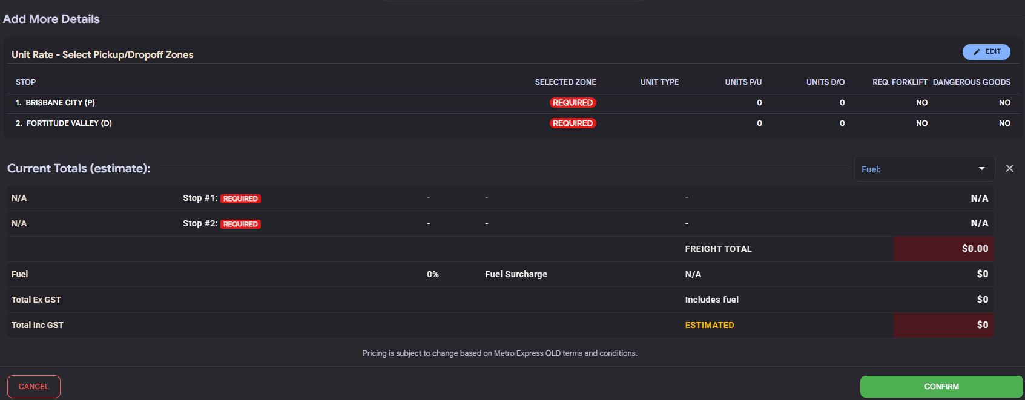Viewport: 1025px width, 400px height.
Task: Click the DANGEROUS GOODS column header
Action: pos(972,82)
